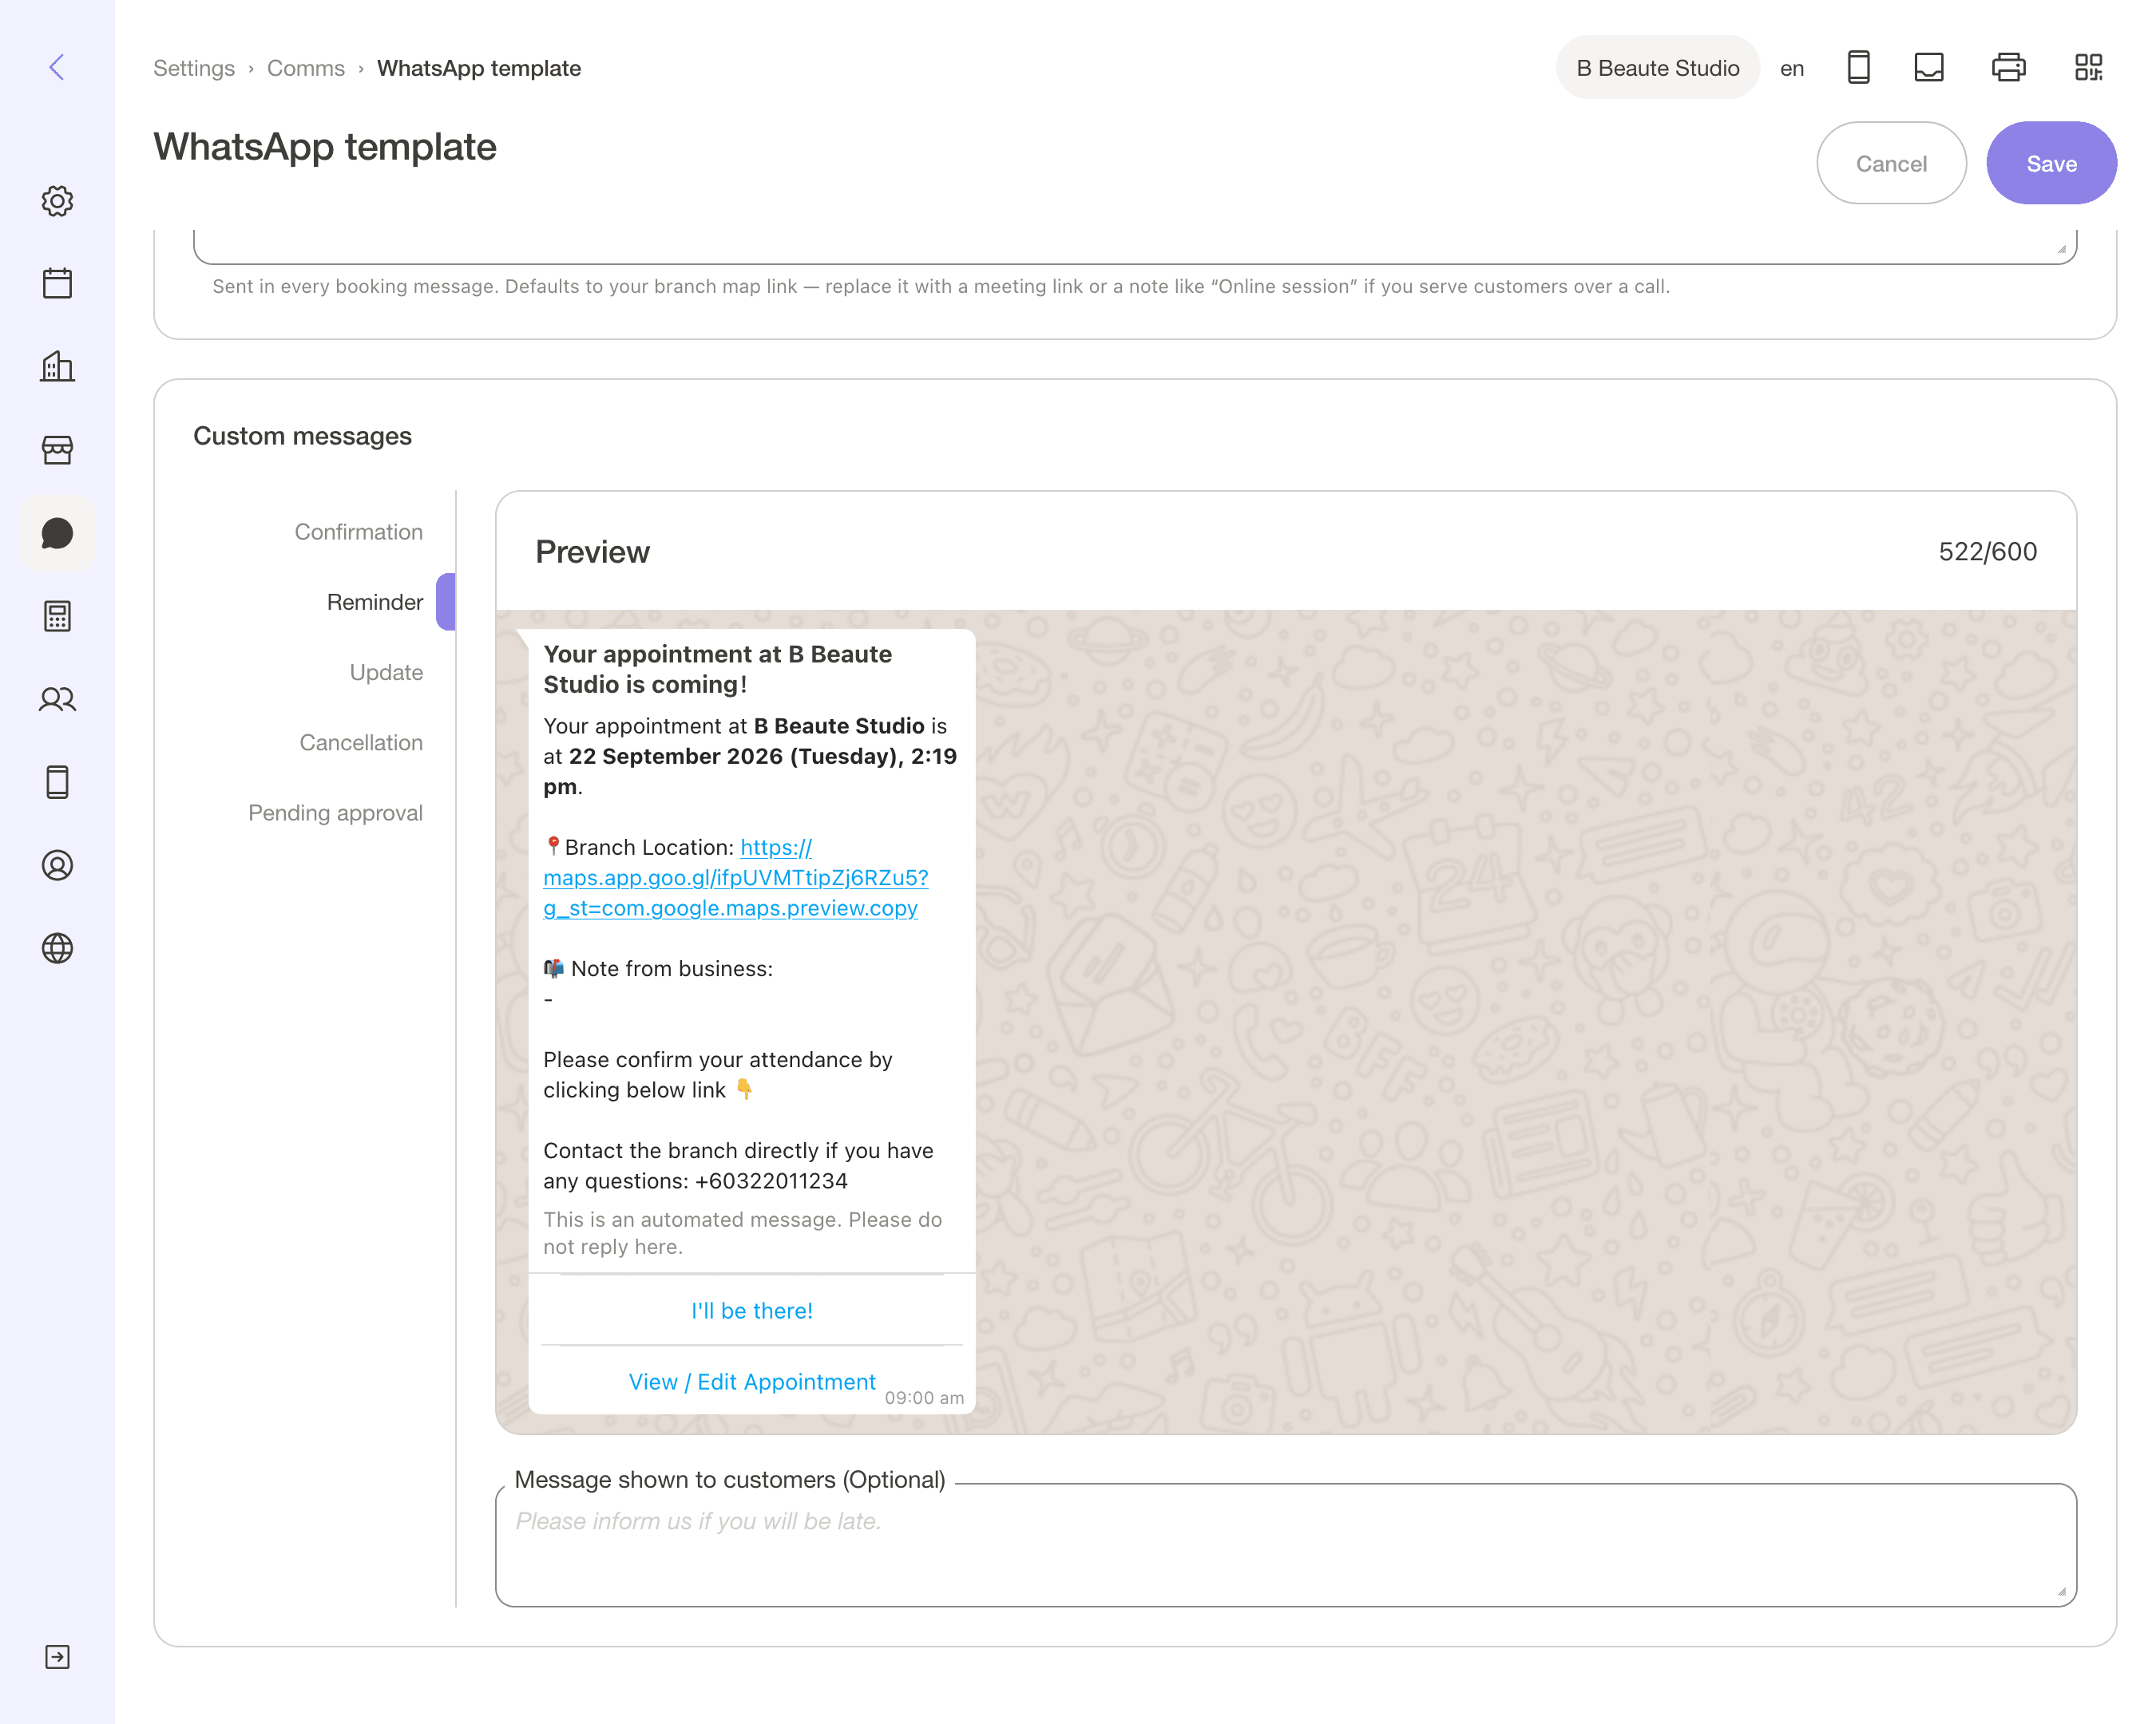Click the WhatsApp template breadcrumb text

479,68
